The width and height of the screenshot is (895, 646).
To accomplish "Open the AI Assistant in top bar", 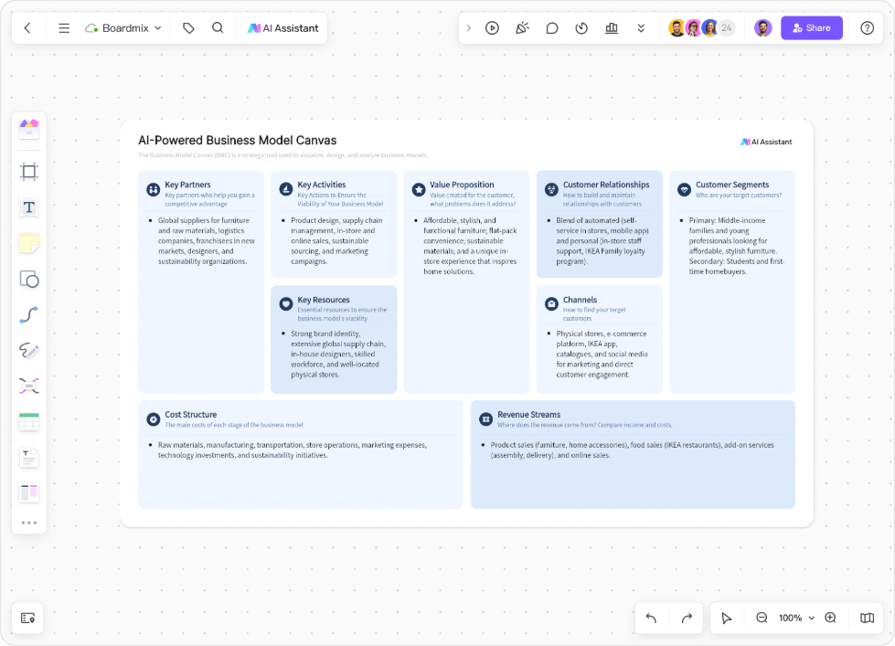I will (282, 28).
